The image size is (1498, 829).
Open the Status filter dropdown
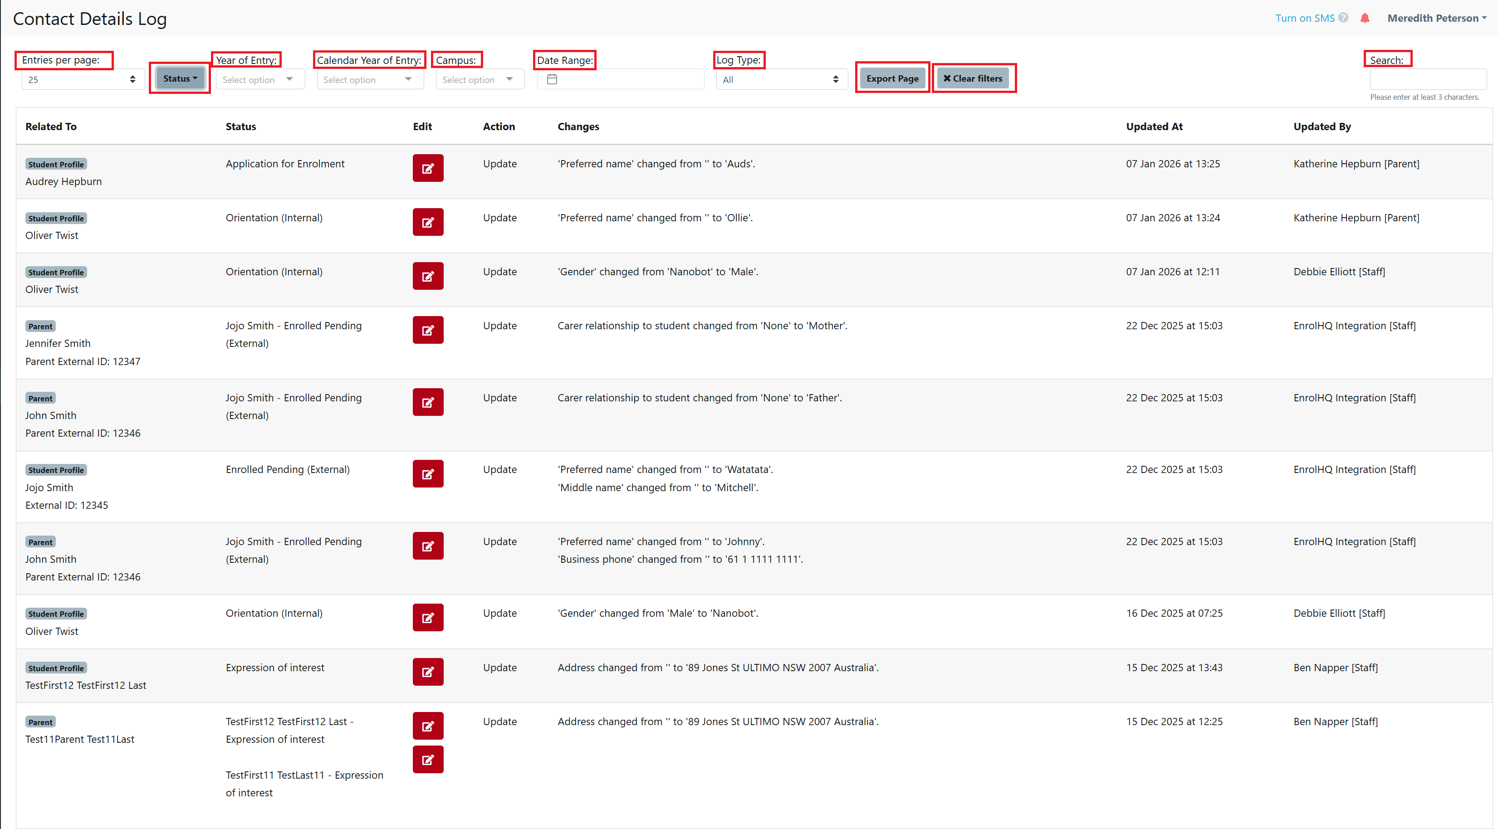click(x=179, y=78)
